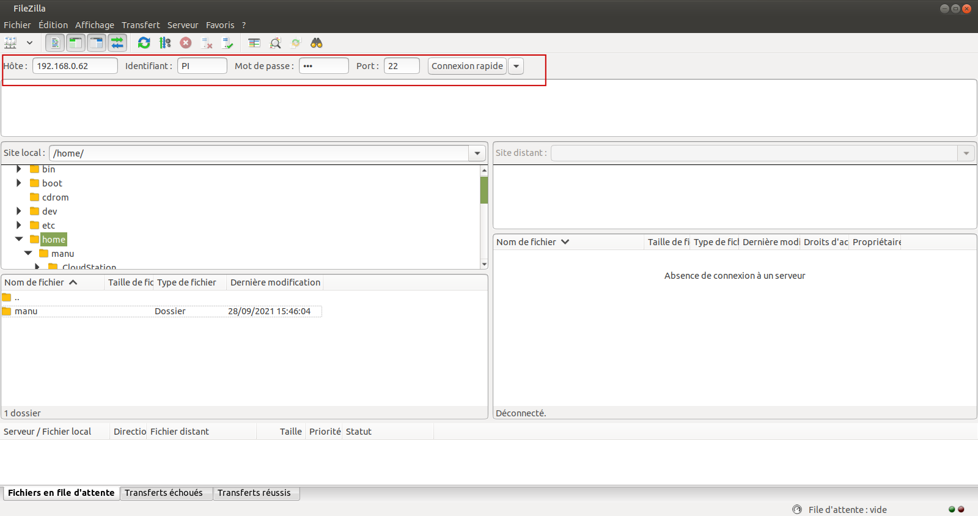This screenshot has width=978, height=516.
Task: Toggle remote directory tree display
Action: point(97,43)
